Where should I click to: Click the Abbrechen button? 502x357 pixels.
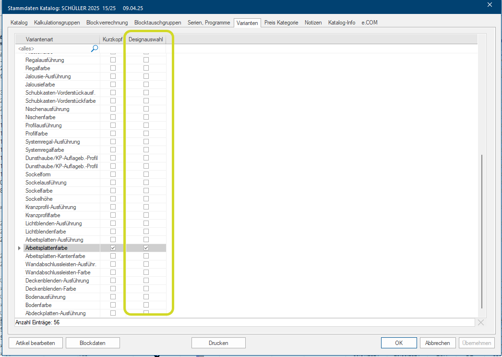coord(437,343)
